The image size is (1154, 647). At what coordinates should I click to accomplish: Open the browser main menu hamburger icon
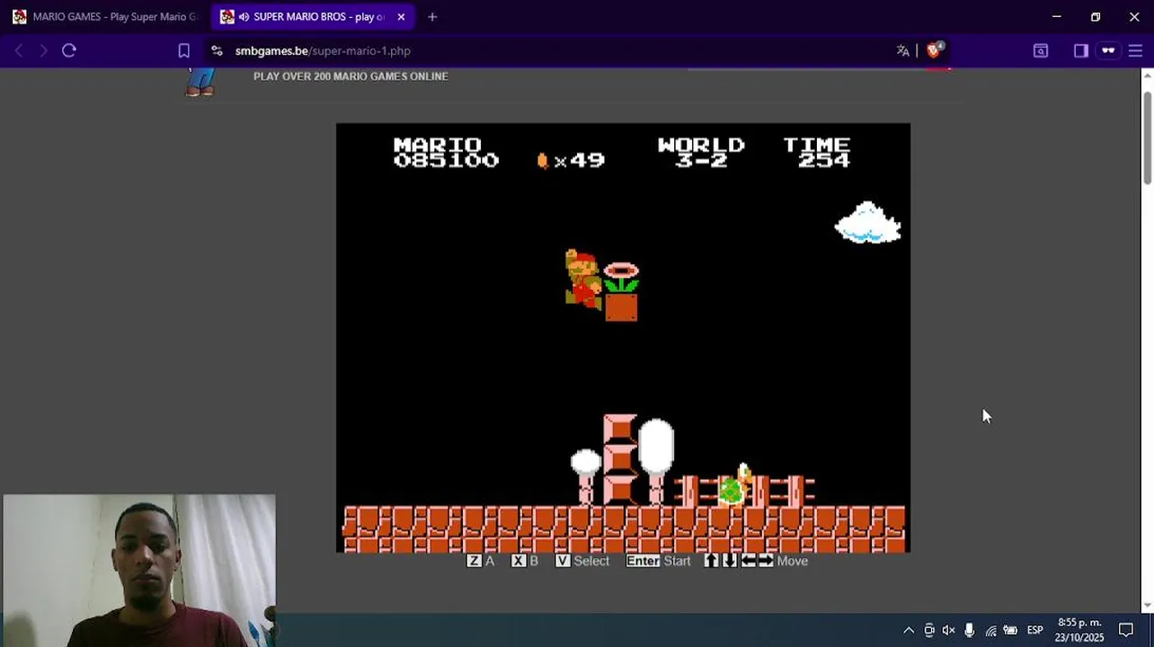(1135, 51)
